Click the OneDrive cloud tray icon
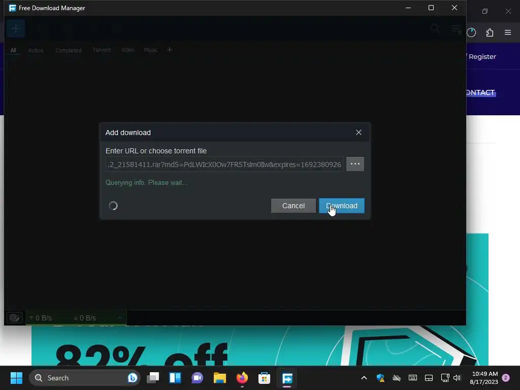This screenshot has height=390, width=520. (x=396, y=378)
